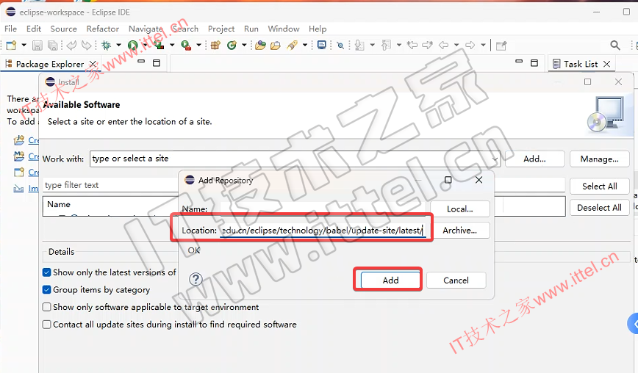Open the Help menu
Viewport: 638px width, 373px height.
pyautogui.click(x=318, y=29)
